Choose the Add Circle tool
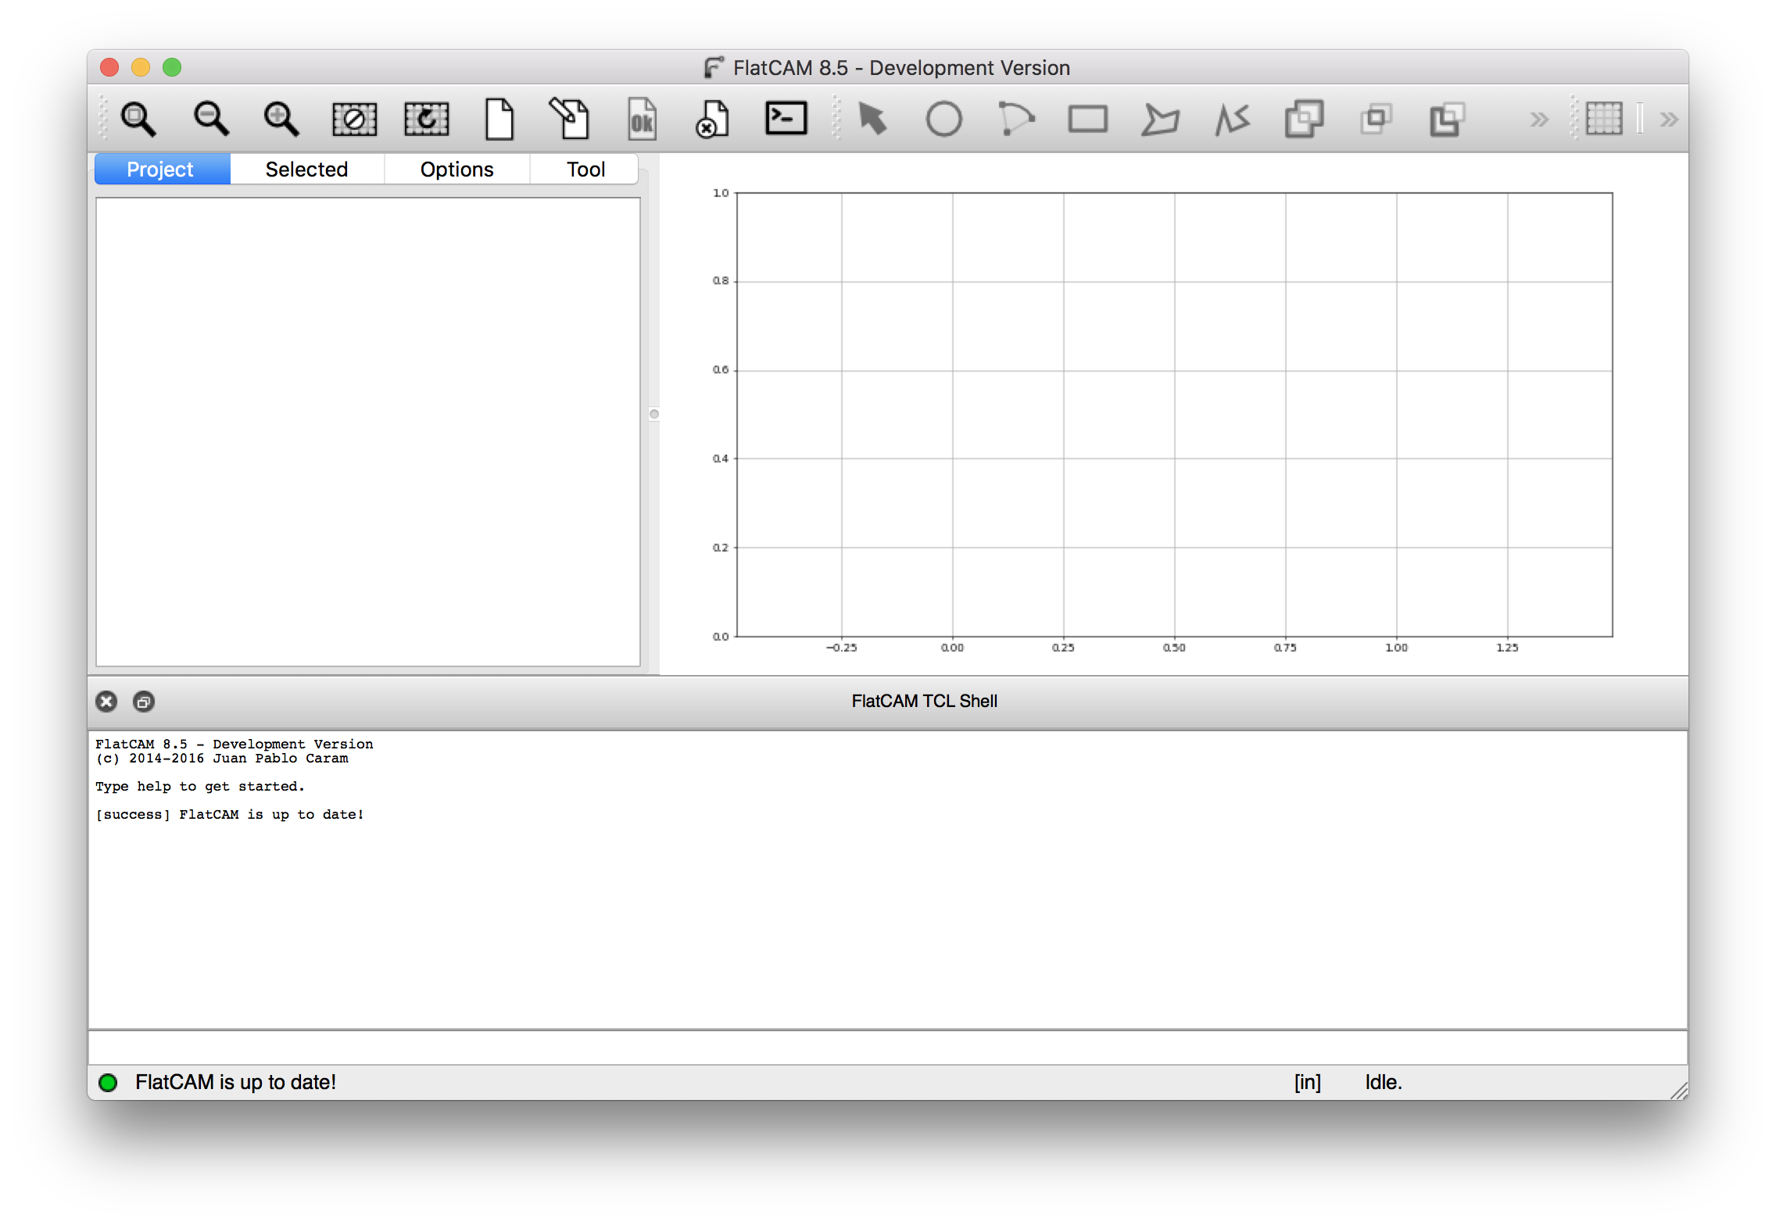This screenshot has height=1225, width=1776. tap(943, 120)
